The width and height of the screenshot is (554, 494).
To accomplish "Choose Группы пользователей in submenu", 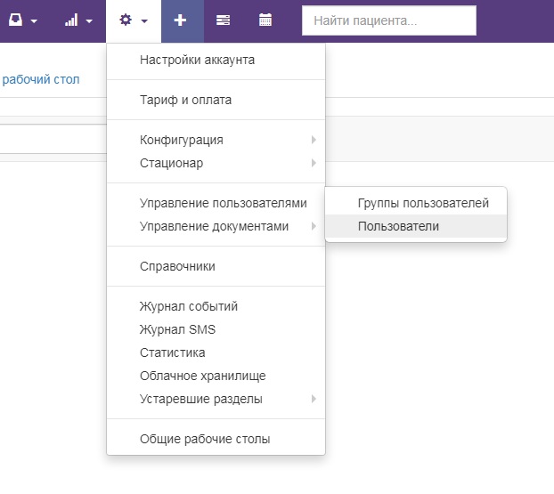I will click(416, 203).
